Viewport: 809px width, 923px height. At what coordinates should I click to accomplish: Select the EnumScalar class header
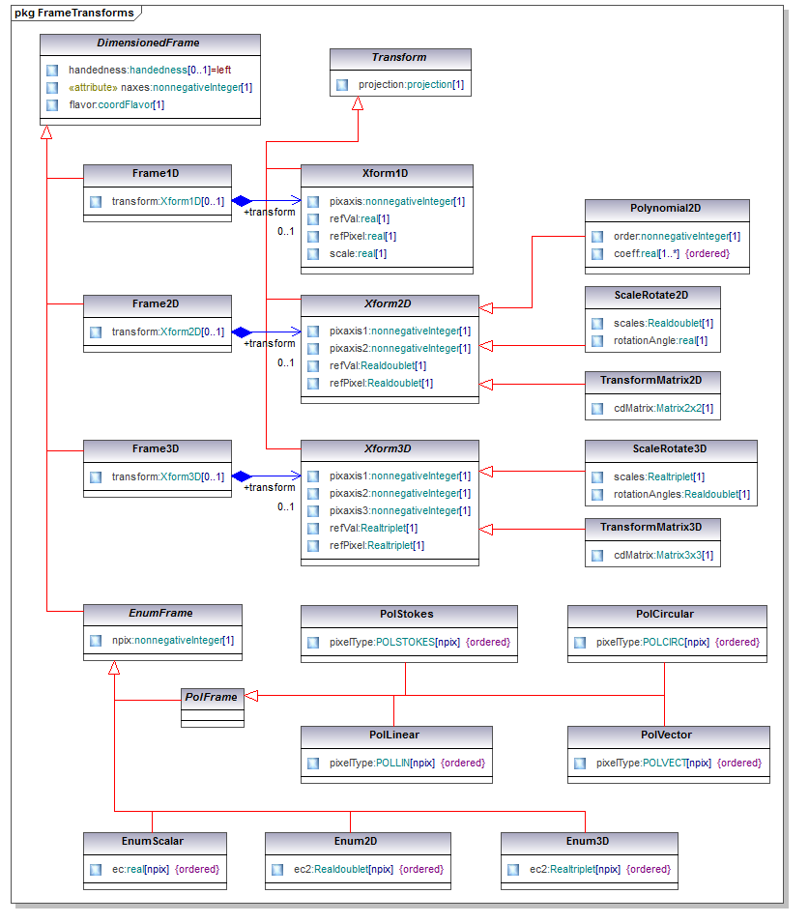[156, 841]
